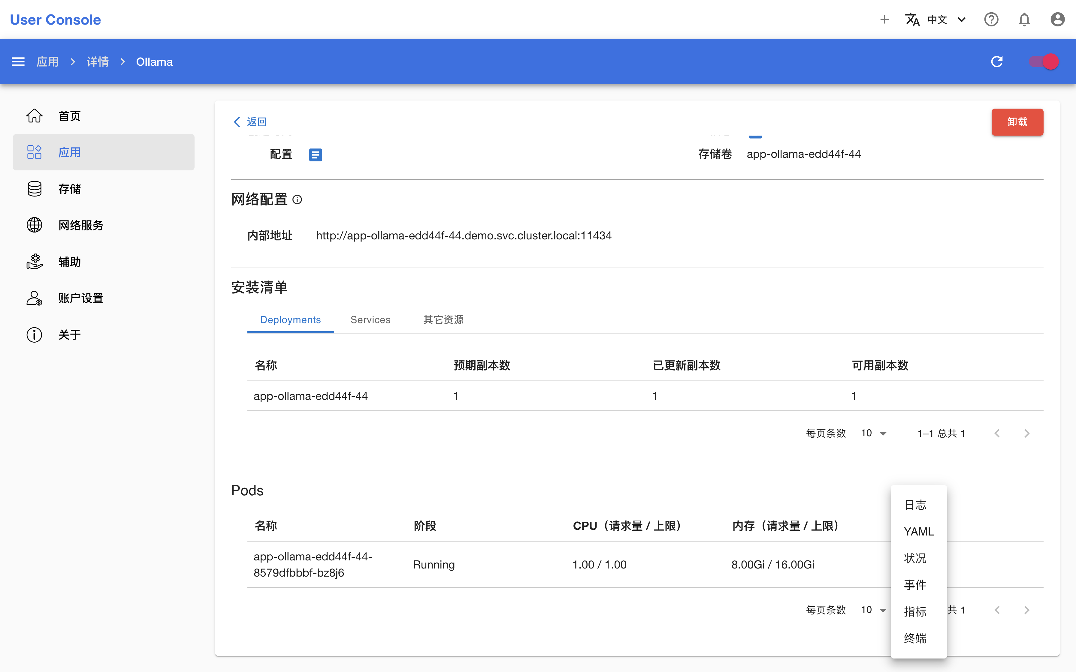1076x672 pixels.
Task: Click 应用 in the breadcrumb
Action: (x=47, y=62)
